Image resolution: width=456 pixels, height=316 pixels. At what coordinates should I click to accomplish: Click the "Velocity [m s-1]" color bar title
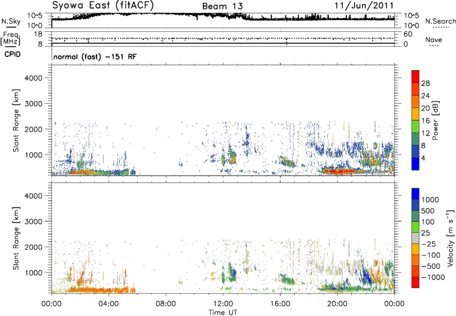pyautogui.click(x=450, y=238)
